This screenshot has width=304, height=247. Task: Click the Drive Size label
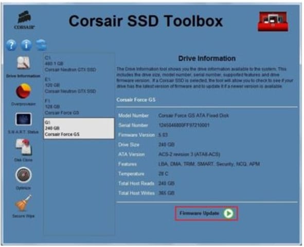pos(129,145)
